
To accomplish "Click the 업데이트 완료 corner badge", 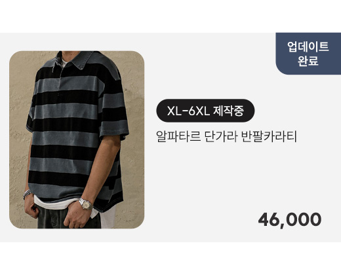I will [308, 54].
